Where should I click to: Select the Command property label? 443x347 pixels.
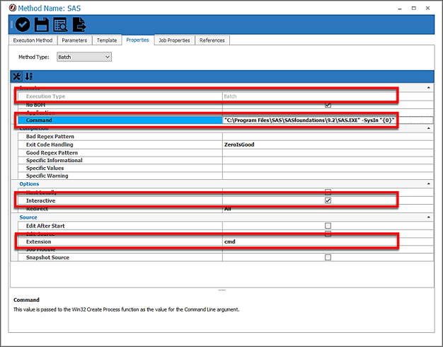(x=39, y=120)
